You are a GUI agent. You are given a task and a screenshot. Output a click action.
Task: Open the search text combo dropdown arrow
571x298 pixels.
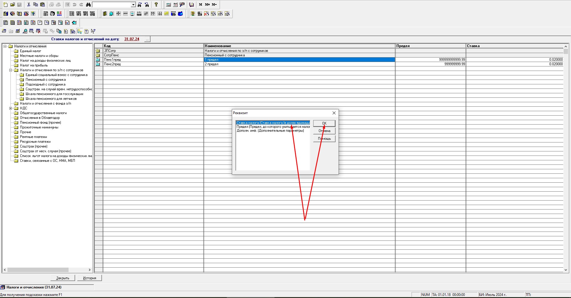click(x=133, y=4)
